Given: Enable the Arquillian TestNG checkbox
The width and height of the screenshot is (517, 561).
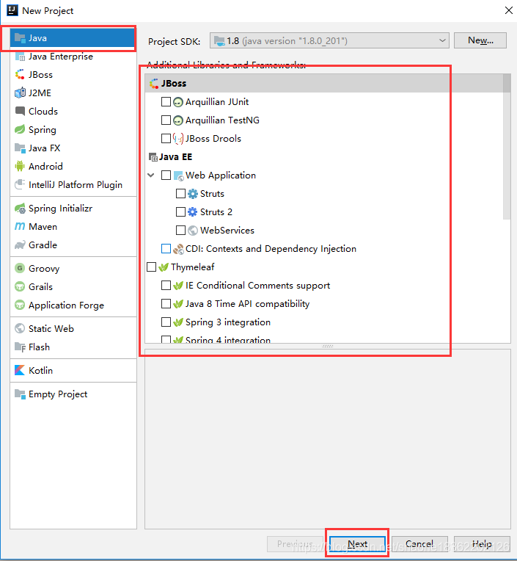Looking at the screenshot, I should (x=166, y=120).
